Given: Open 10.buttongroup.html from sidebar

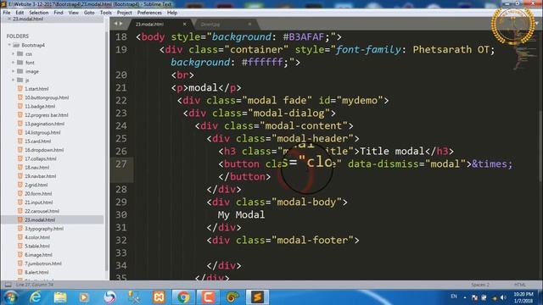Looking at the screenshot, I should click(47, 97).
